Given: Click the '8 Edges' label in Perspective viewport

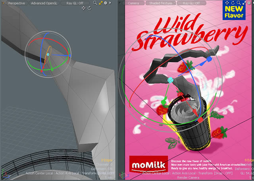Looking at the screenshot, I should [107, 160].
